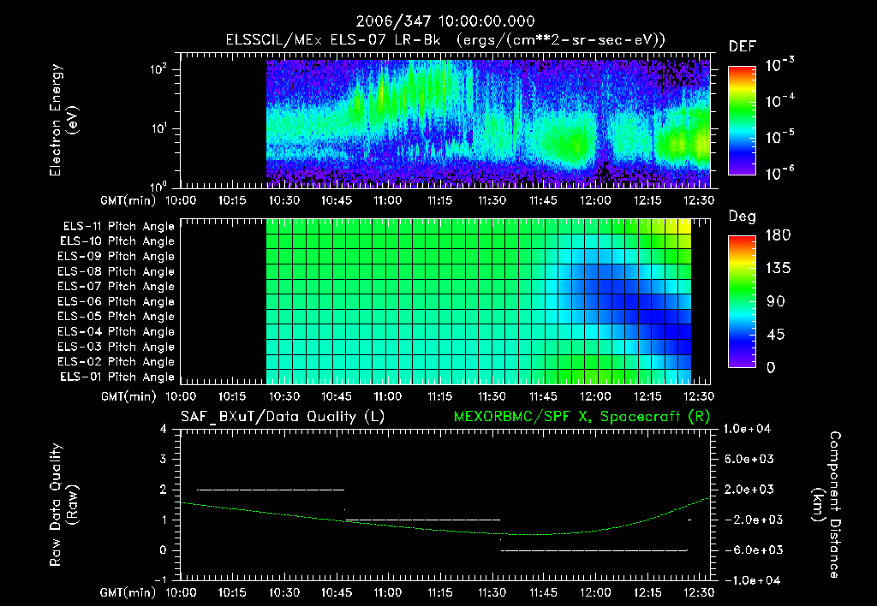Click the "135" label on Deg color bar
The height and width of the screenshot is (606, 877).
(778, 268)
